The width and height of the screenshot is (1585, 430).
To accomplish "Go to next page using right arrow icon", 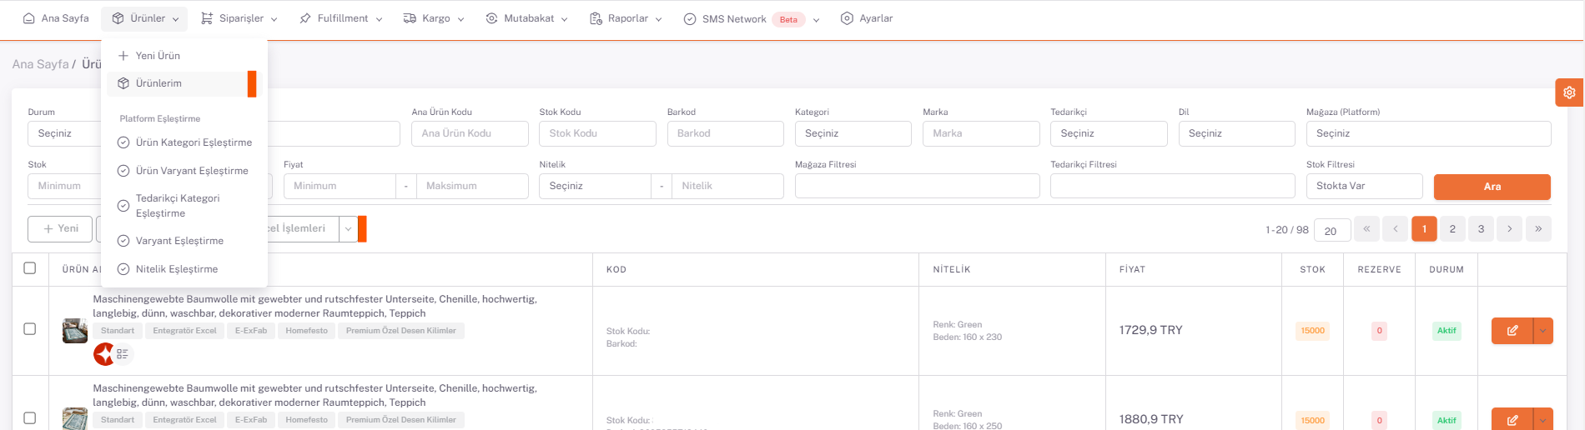I will tap(1509, 228).
